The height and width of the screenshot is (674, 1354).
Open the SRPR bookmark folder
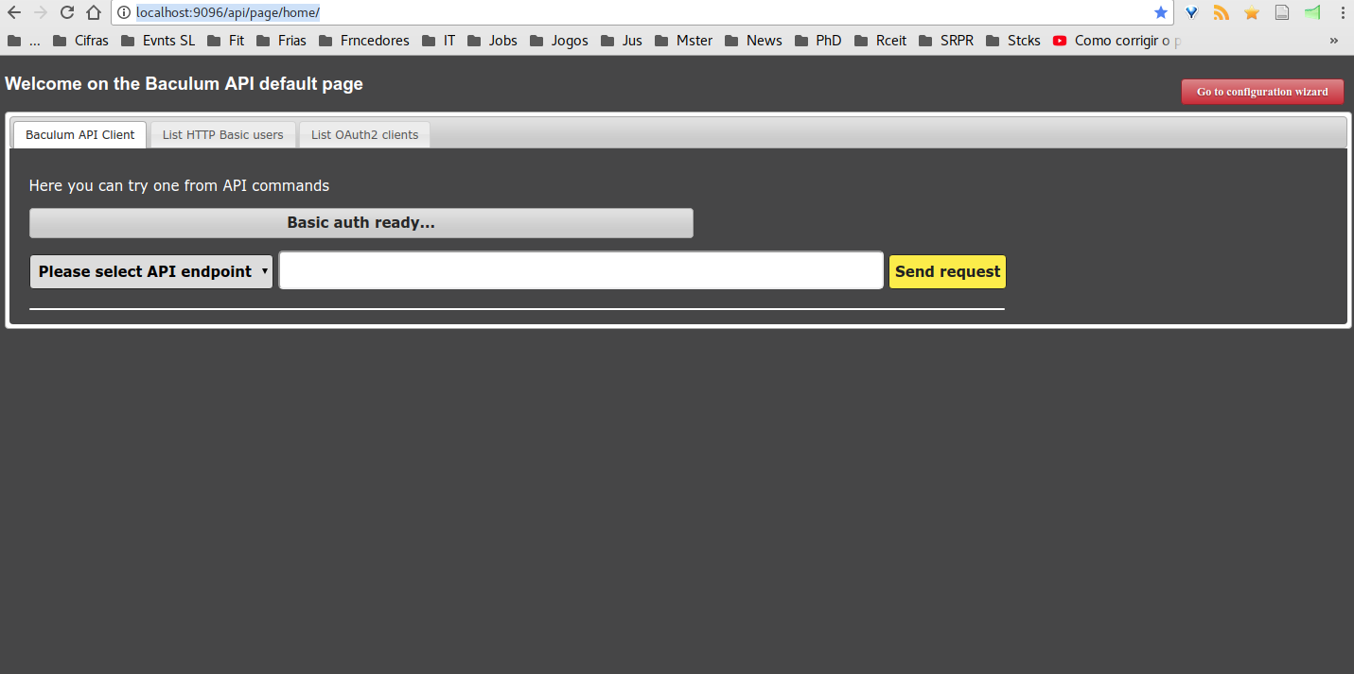click(945, 41)
